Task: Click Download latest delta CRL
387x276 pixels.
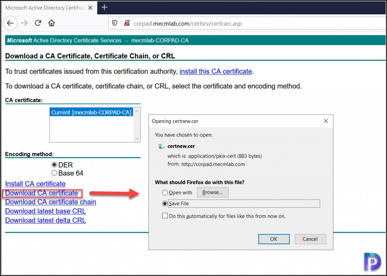Action: [x=45, y=220]
